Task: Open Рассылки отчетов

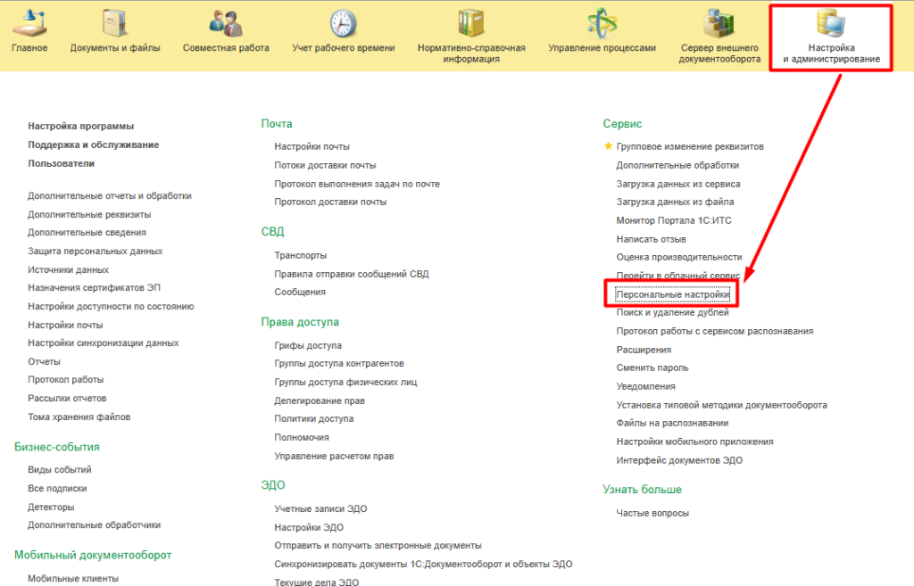Action: [67, 398]
